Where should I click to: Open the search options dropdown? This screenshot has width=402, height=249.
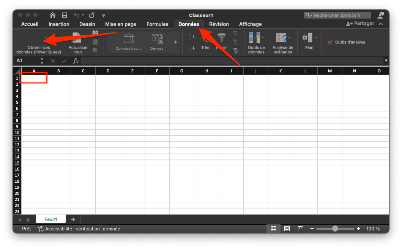click(308, 15)
